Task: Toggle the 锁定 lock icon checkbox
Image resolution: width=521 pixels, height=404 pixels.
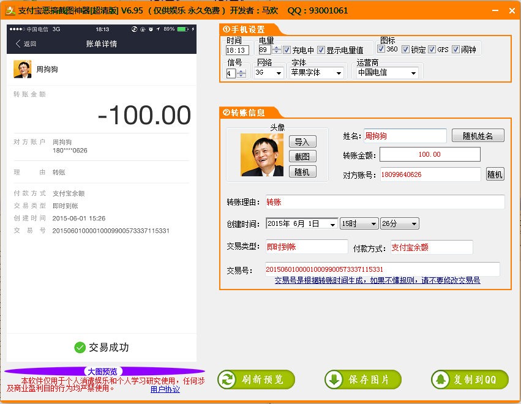Action: click(405, 50)
